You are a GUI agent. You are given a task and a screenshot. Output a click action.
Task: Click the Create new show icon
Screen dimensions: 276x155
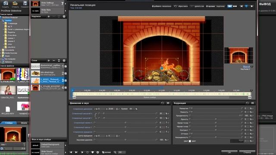[x=6, y=3]
